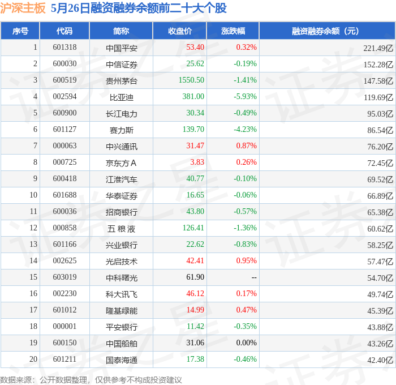Image resolution: width=396 pixels, height=385 pixels.
Task: Click closing price 3.83
Action: click(x=197, y=162)
